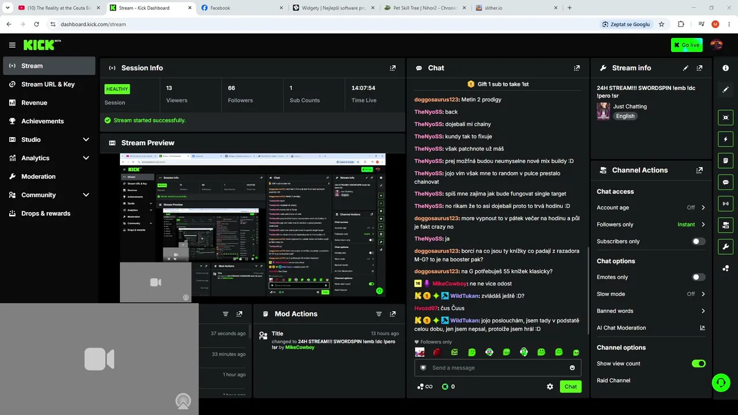
Task: Toggle the lightning bolt widget in right sidebar
Action: [x=726, y=139]
